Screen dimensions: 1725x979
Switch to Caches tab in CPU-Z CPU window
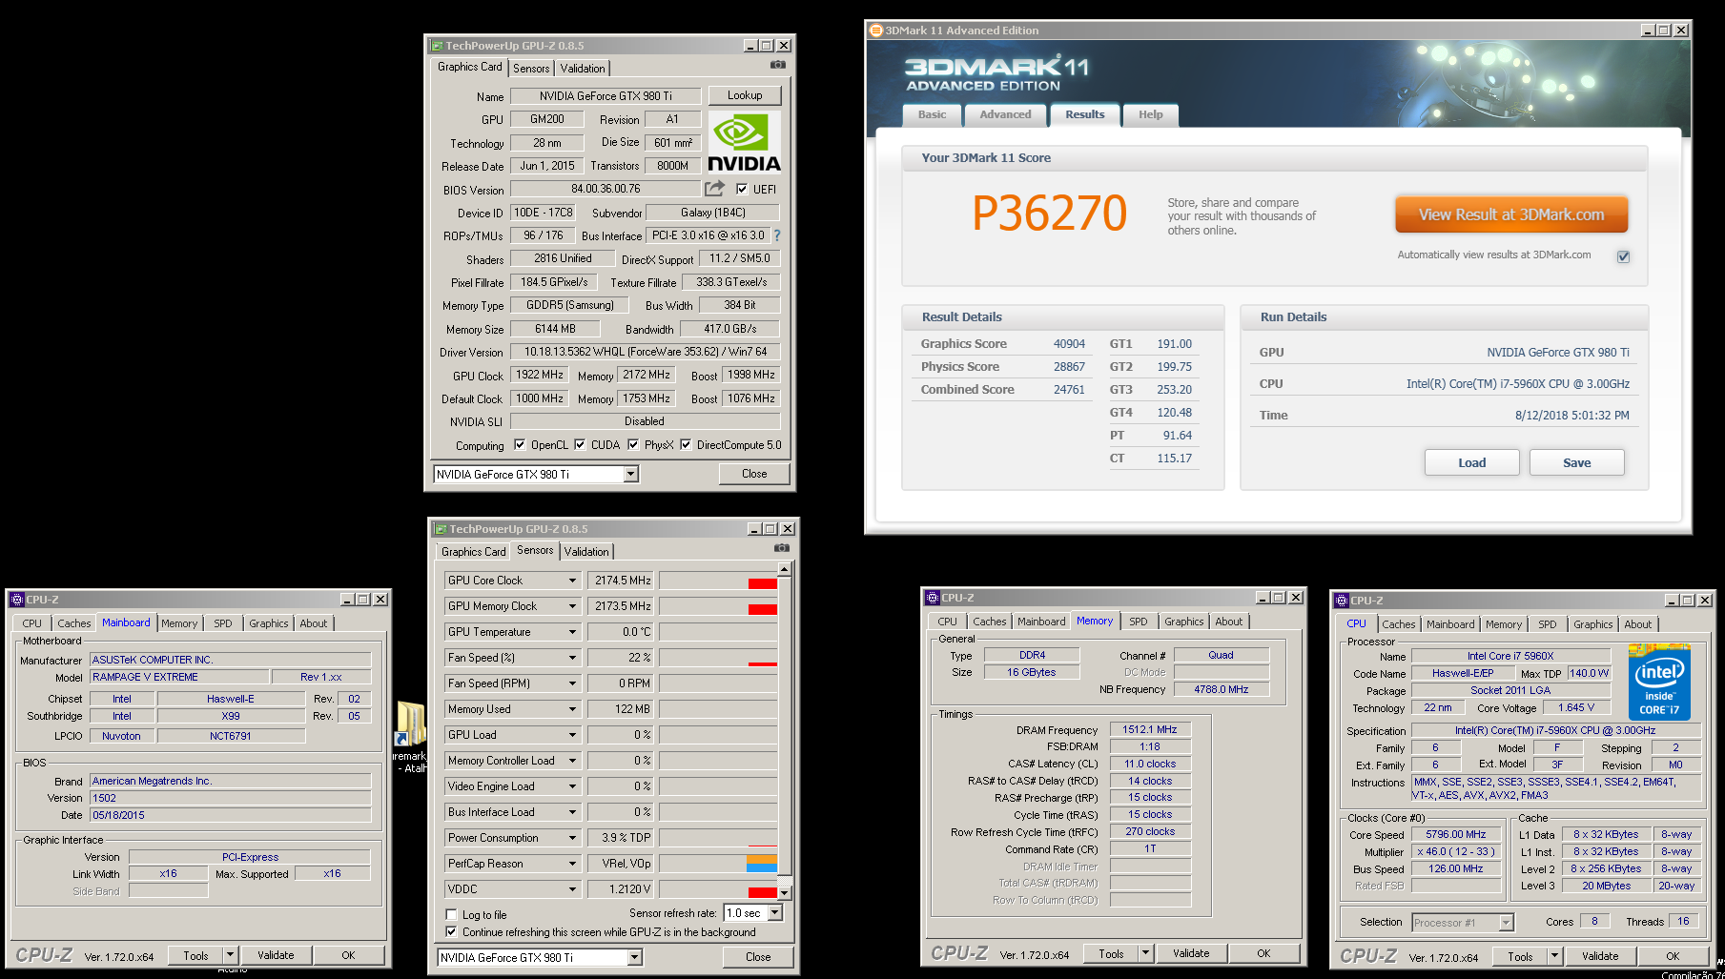tap(1398, 624)
